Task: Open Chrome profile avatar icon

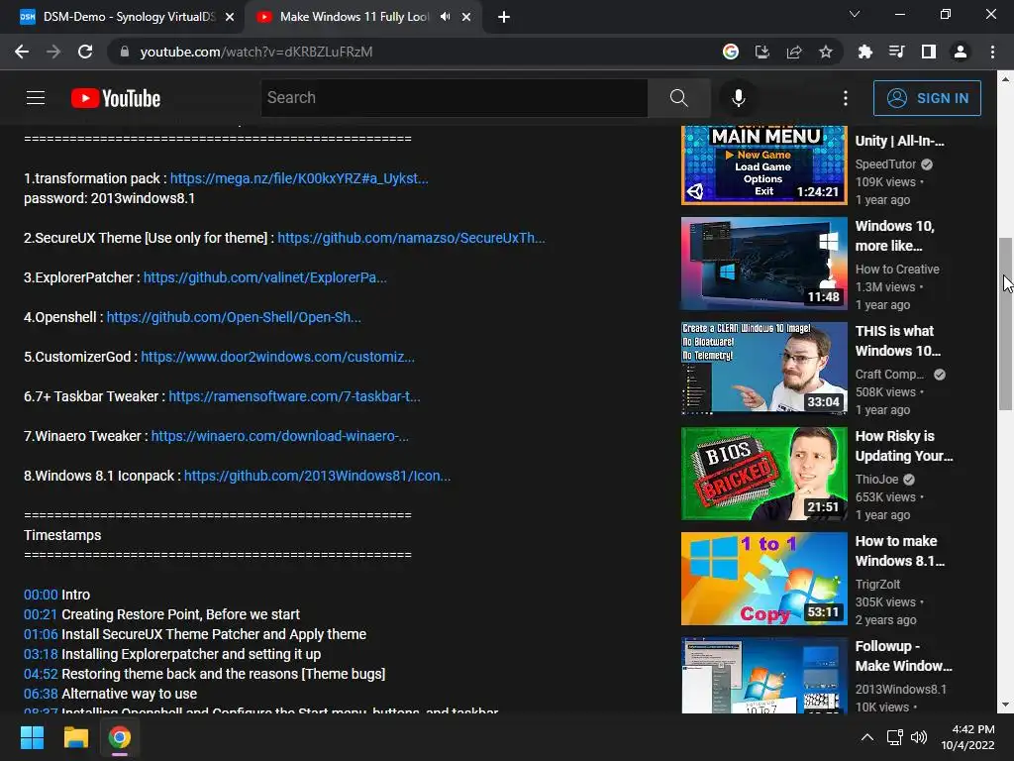Action: coord(961,52)
